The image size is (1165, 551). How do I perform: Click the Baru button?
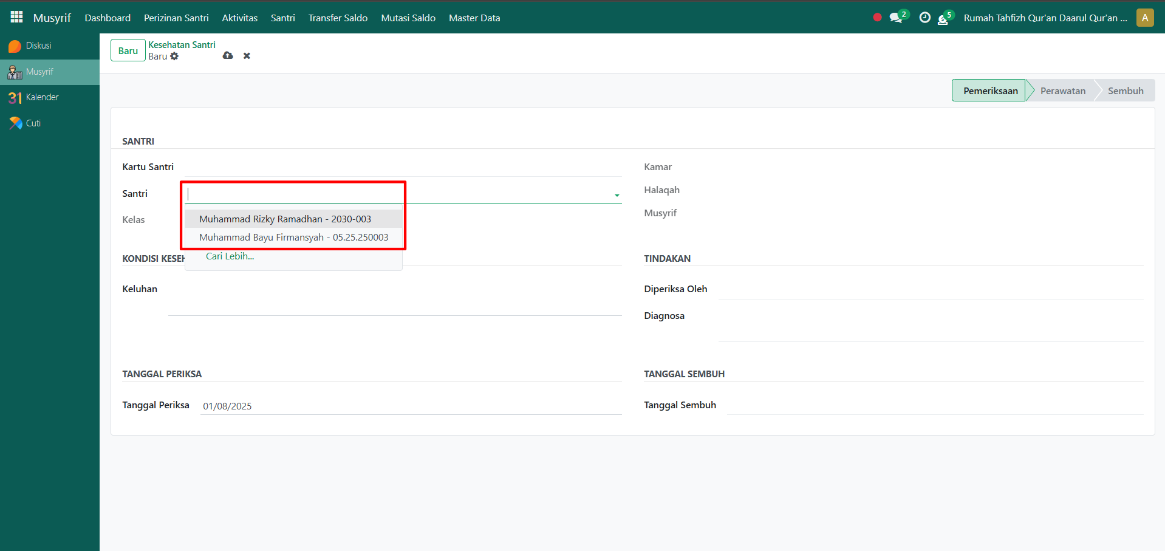pos(128,50)
